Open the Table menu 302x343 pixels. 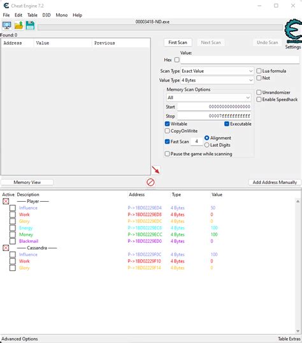click(x=32, y=15)
